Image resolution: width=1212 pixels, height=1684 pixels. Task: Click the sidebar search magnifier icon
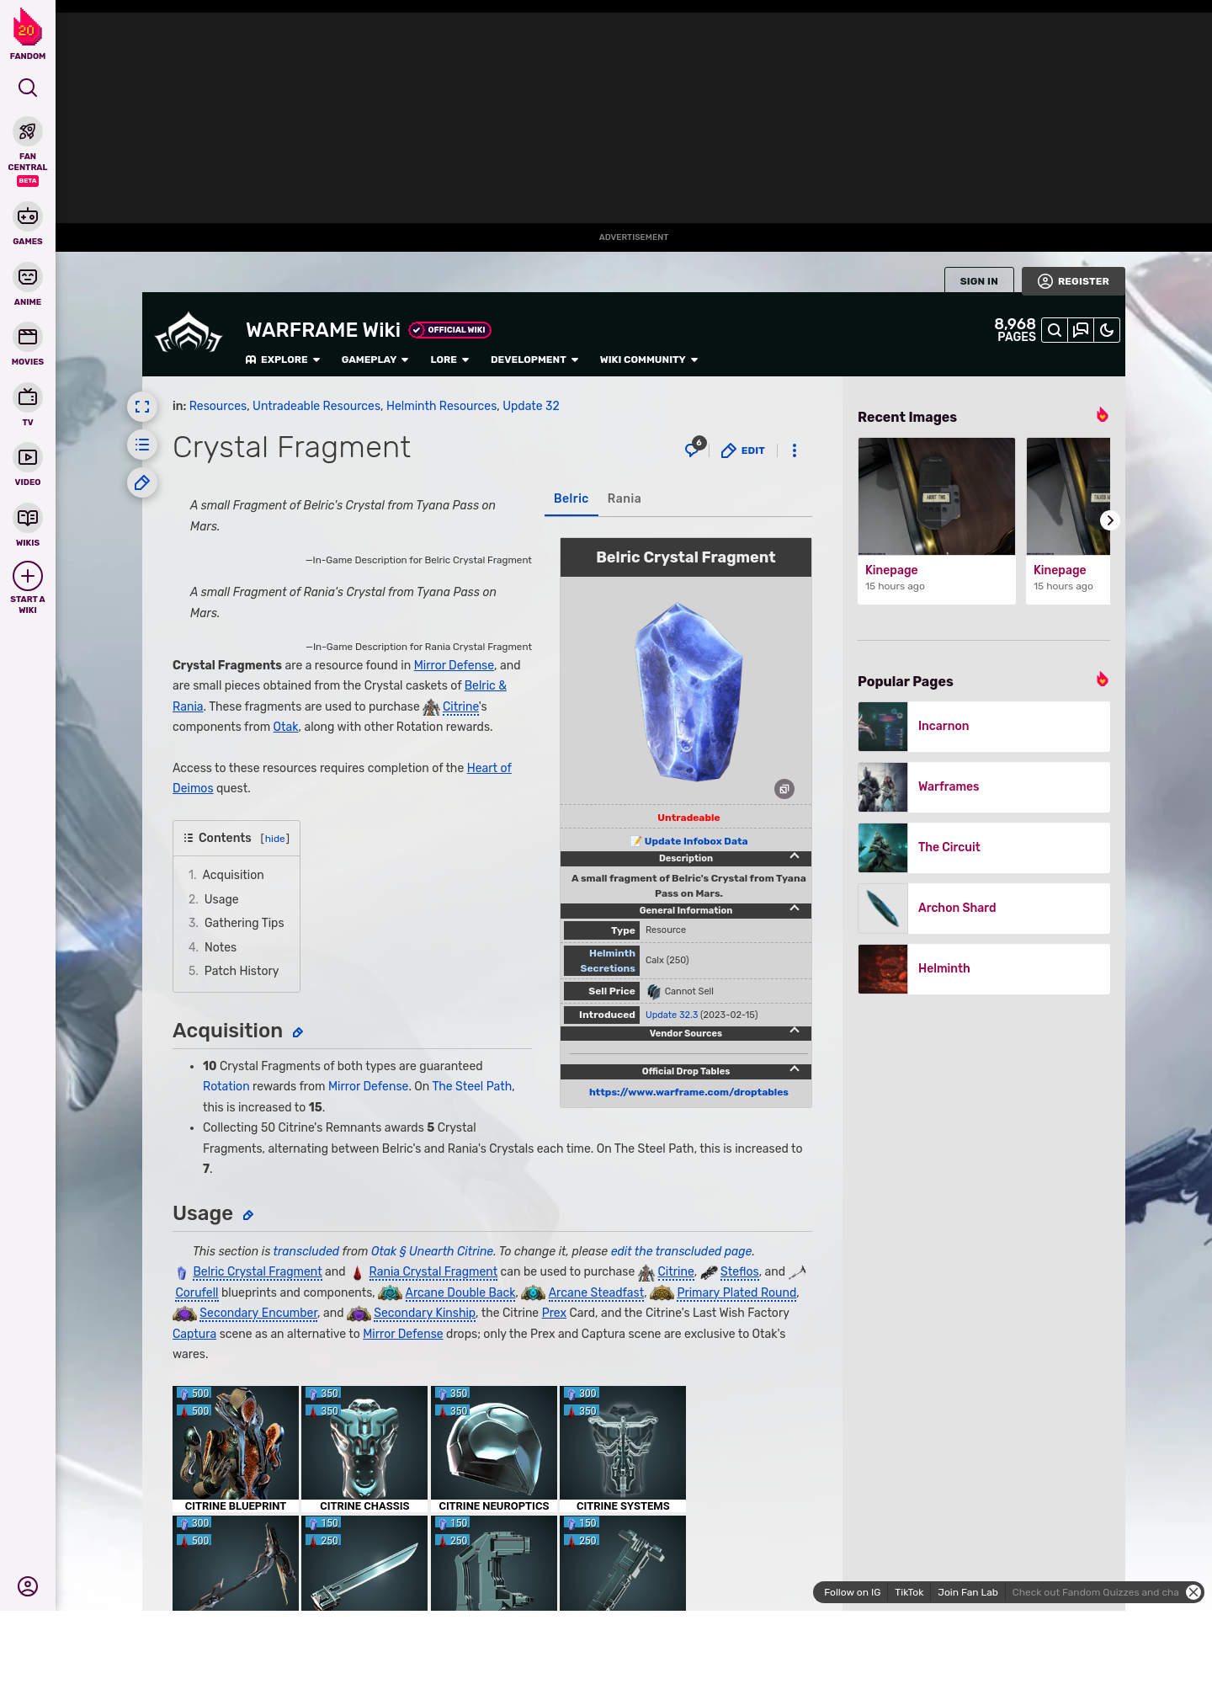[28, 88]
